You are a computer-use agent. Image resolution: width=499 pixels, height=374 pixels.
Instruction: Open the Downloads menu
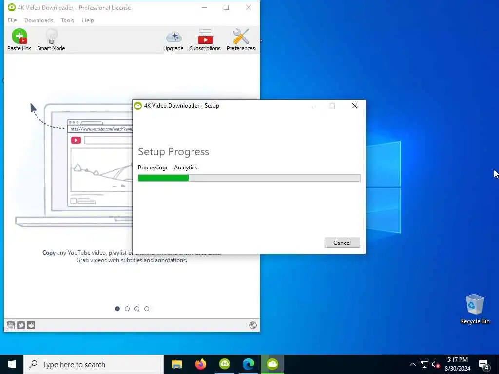(x=38, y=20)
